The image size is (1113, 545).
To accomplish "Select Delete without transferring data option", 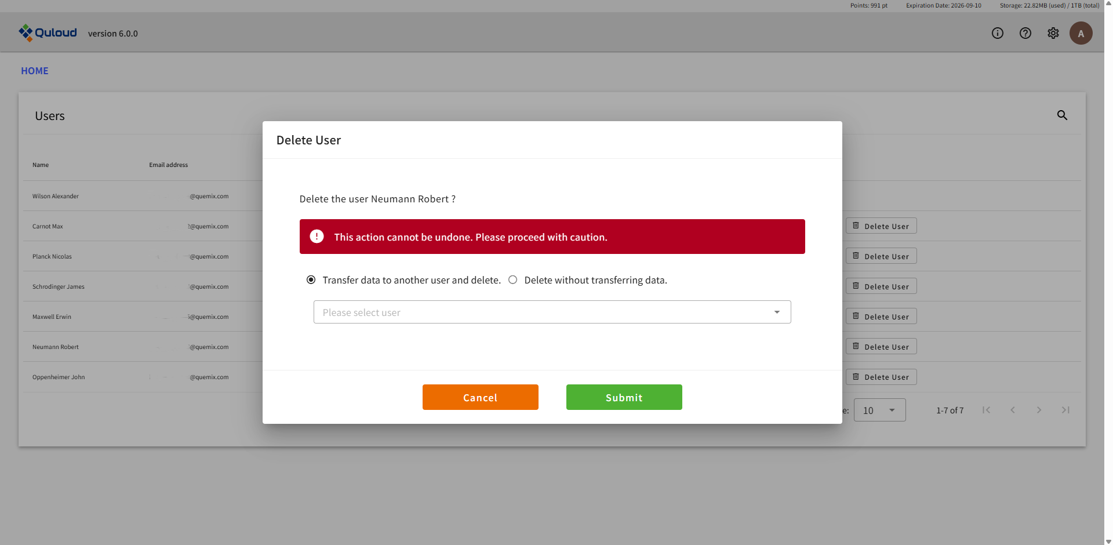I will [513, 280].
